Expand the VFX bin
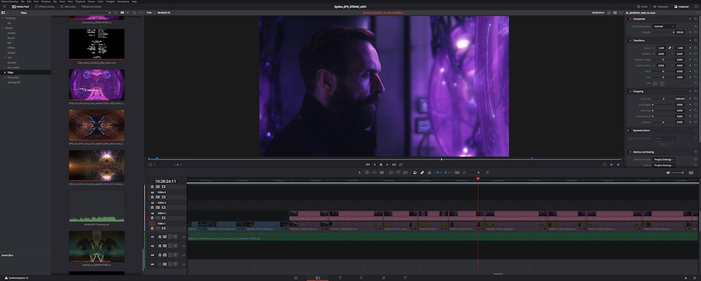This screenshot has width=701, height=281. tap(5, 58)
